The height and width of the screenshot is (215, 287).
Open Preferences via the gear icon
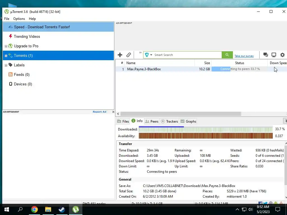[x=283, y=55]
